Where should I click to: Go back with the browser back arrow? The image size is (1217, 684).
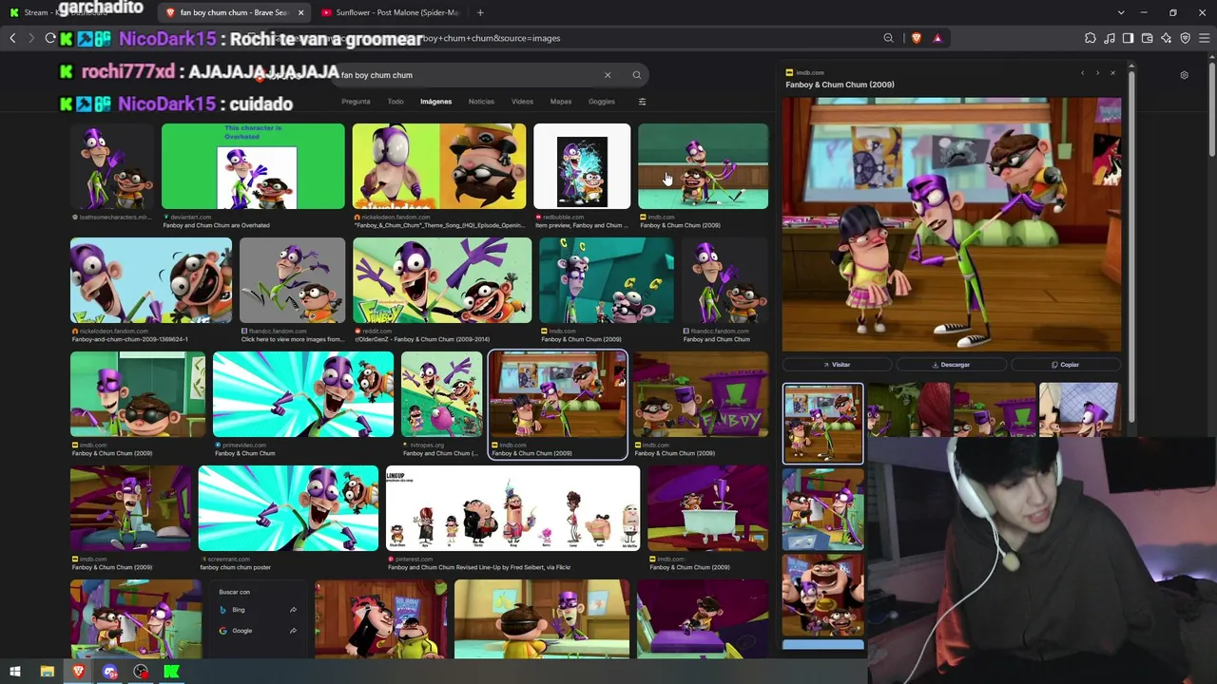click(x=12, y=38)
